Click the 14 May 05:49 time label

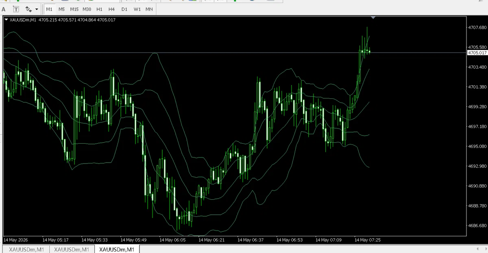click(x=133, y=240)
